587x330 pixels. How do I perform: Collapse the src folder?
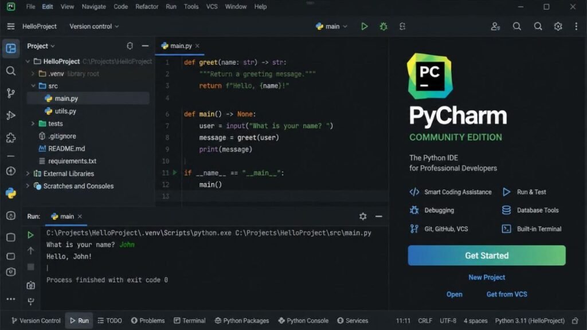pos(33,86)
